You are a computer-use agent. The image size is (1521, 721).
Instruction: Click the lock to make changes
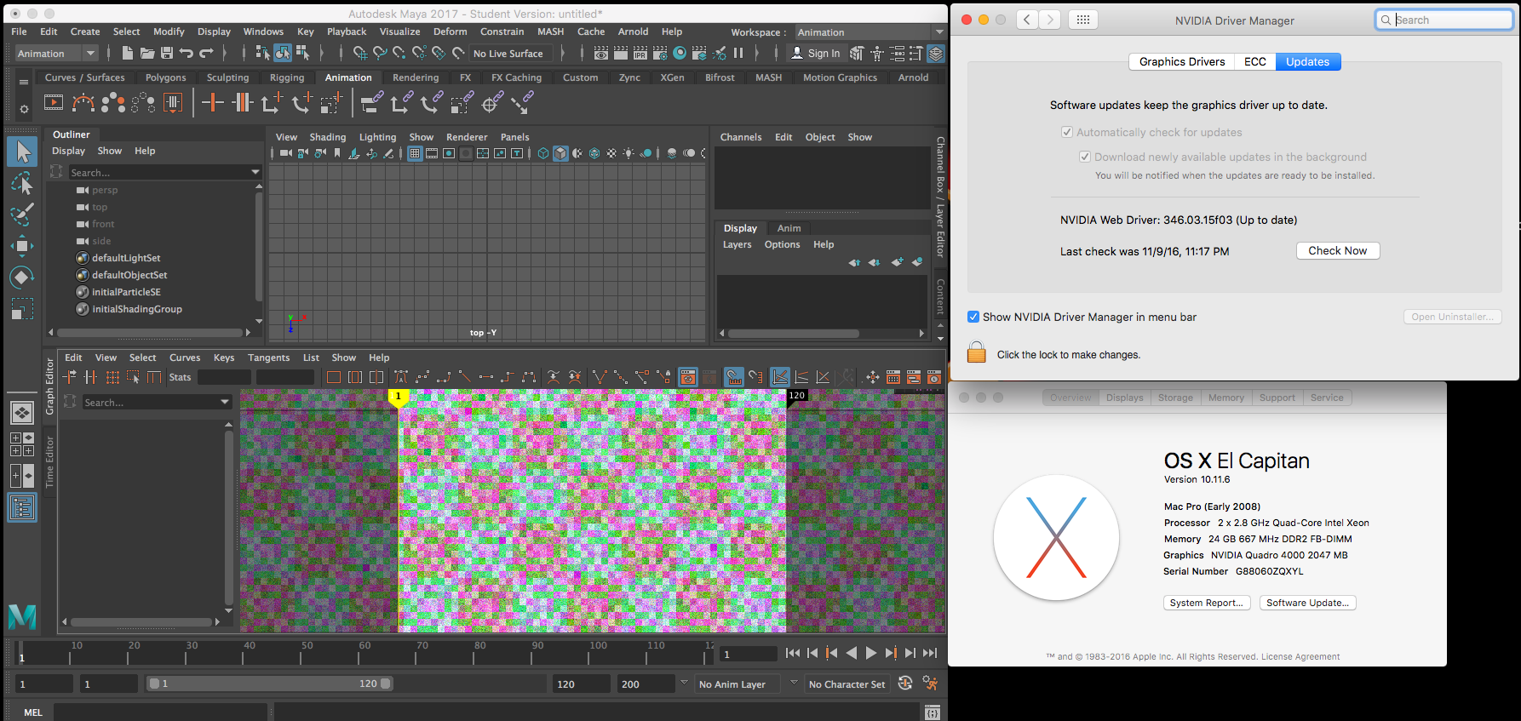tap(977, 353)
